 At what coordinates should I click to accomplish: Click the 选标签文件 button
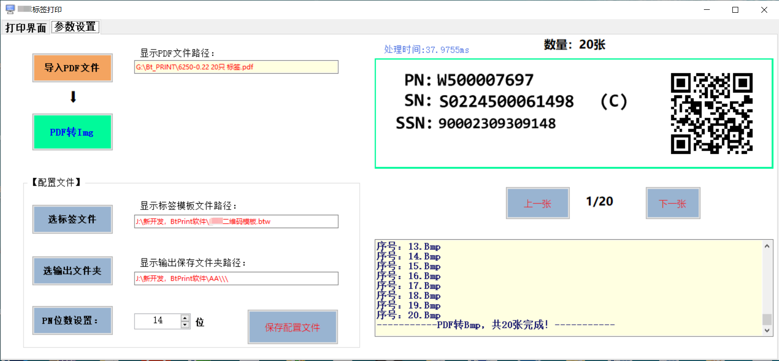coord(73,219)
